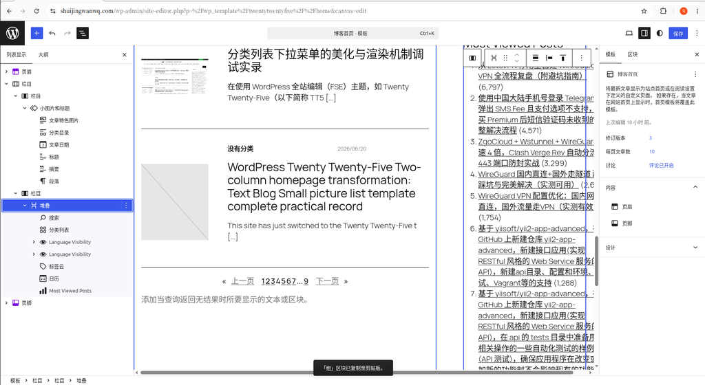Switch to the 列表显示 tab
This screenshot has width=705, height=385.
coord(17,55)
